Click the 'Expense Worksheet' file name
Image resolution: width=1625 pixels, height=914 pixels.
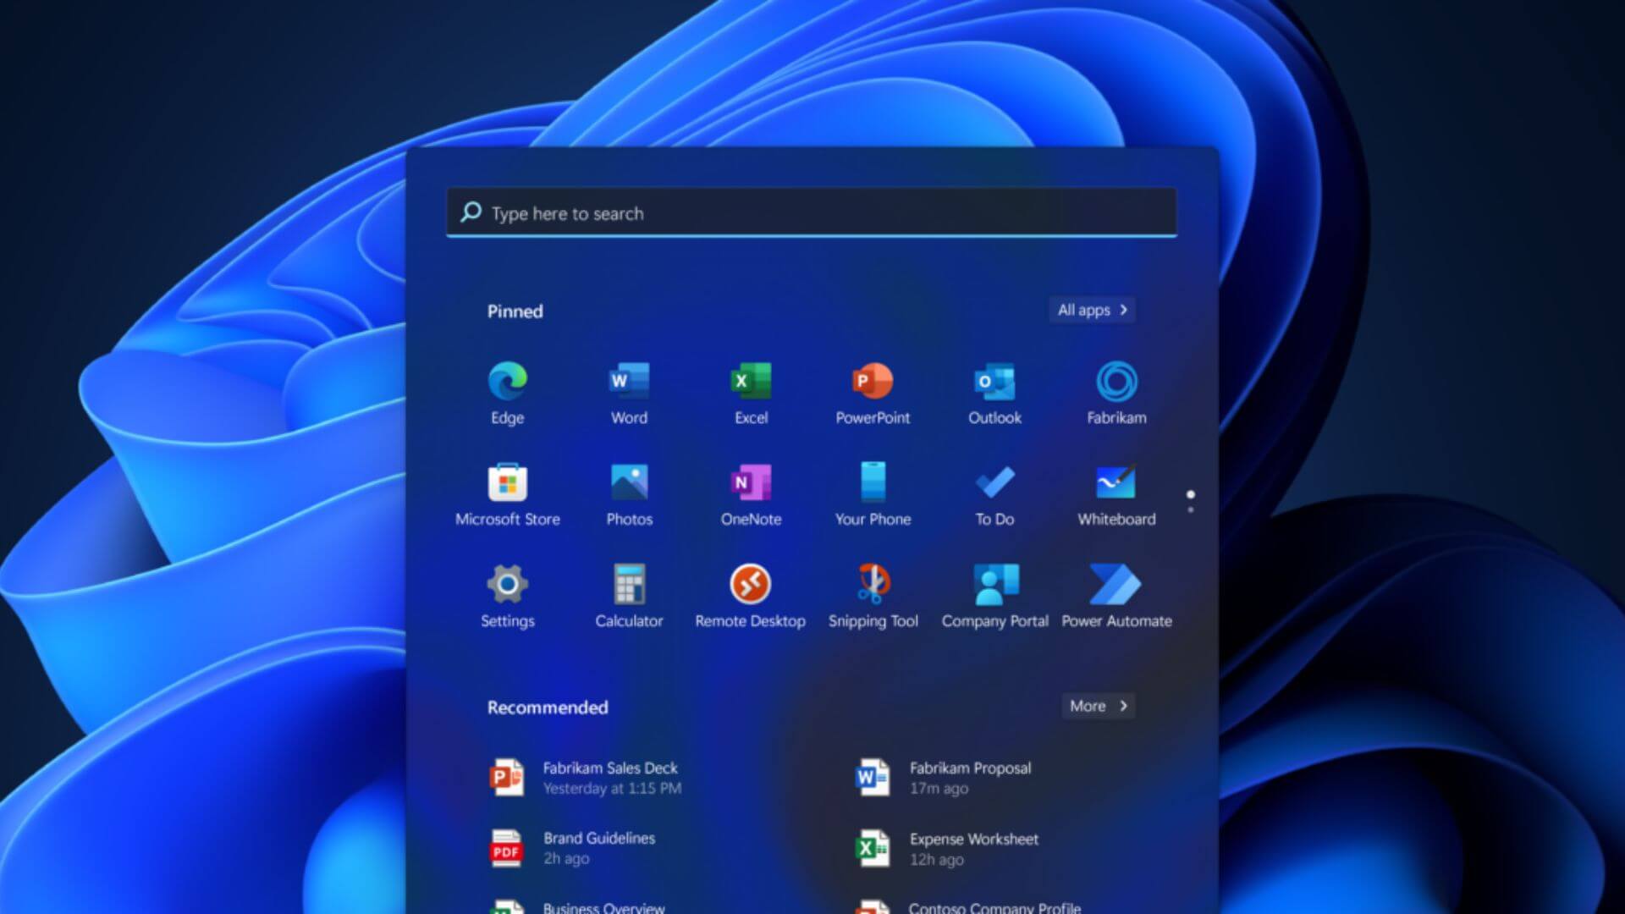click(974, 839)
